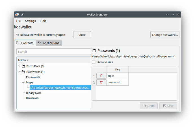
Task: Open the File menu
Action: click(18, 21)
